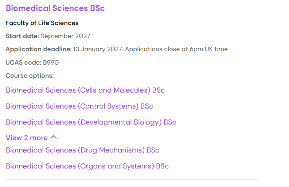Click the horizontal divider below the course list
The width and height of the screenshot is (289, 187).
pos(132,179)
